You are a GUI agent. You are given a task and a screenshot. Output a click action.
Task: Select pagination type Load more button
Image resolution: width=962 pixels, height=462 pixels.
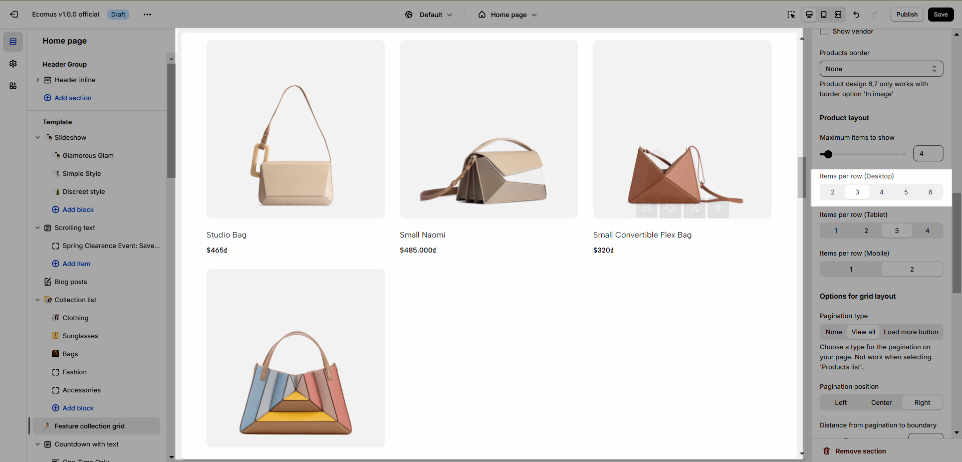tap(911, 332)
